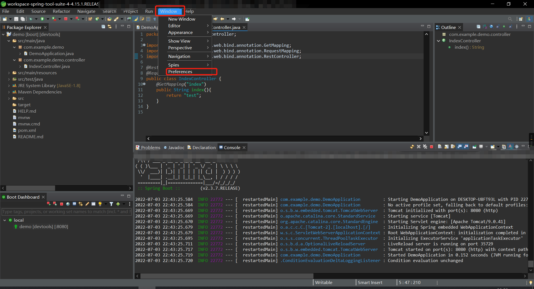Image resolution: width=534 pixels, height=289 pixels.
Task: Click Pin Console icon in Console toolbar
Action: 474,147
